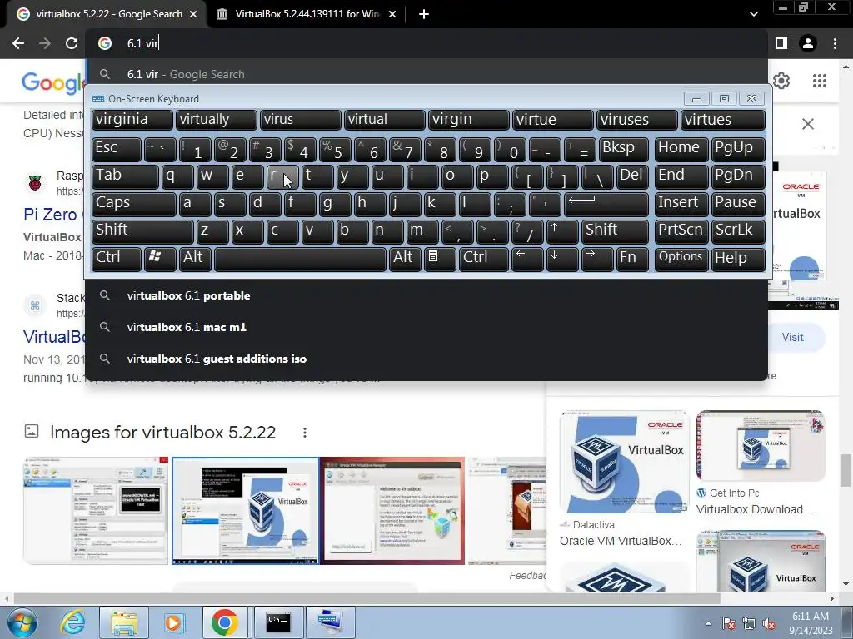This screenshot has height=639, width=853.
Task: Tap context menu key on On-Screen Keyboard
Action: tap(440, 259)
